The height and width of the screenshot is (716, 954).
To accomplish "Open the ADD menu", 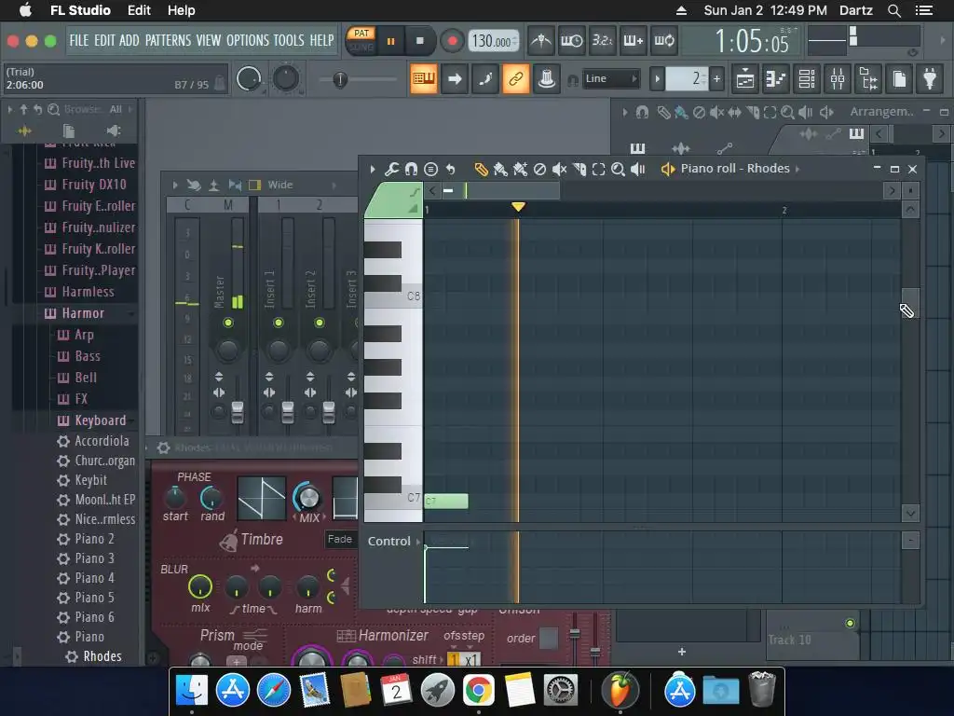I will pos(129,40).
